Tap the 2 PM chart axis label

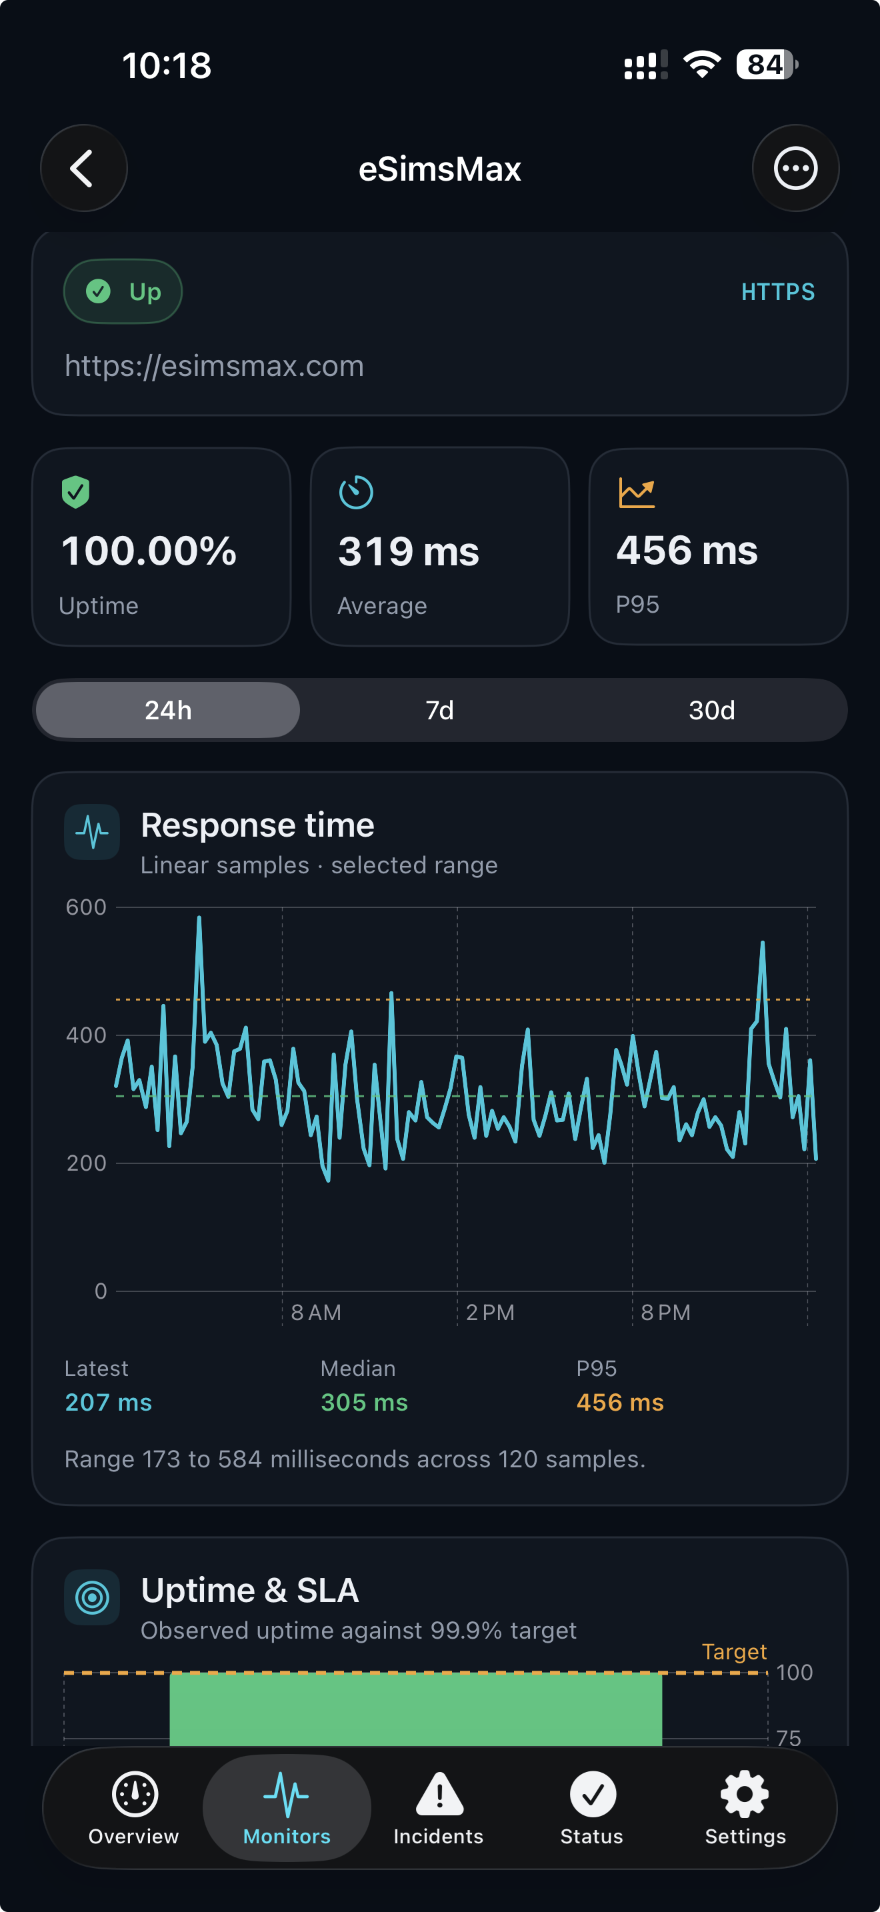[x=491, y=1312]
